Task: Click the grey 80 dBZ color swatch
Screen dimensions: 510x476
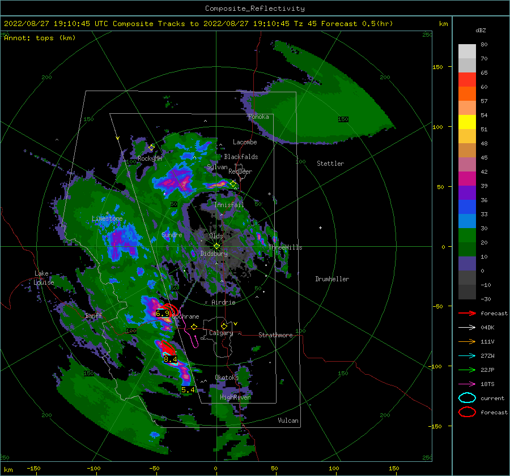Action: (x=467, y=51)
